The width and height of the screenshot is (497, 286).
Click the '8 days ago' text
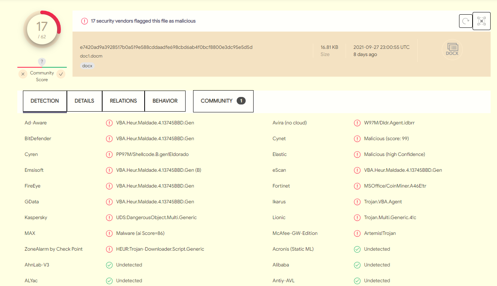click(365, 54)
